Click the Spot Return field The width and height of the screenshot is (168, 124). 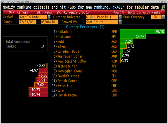click(102, 22)
